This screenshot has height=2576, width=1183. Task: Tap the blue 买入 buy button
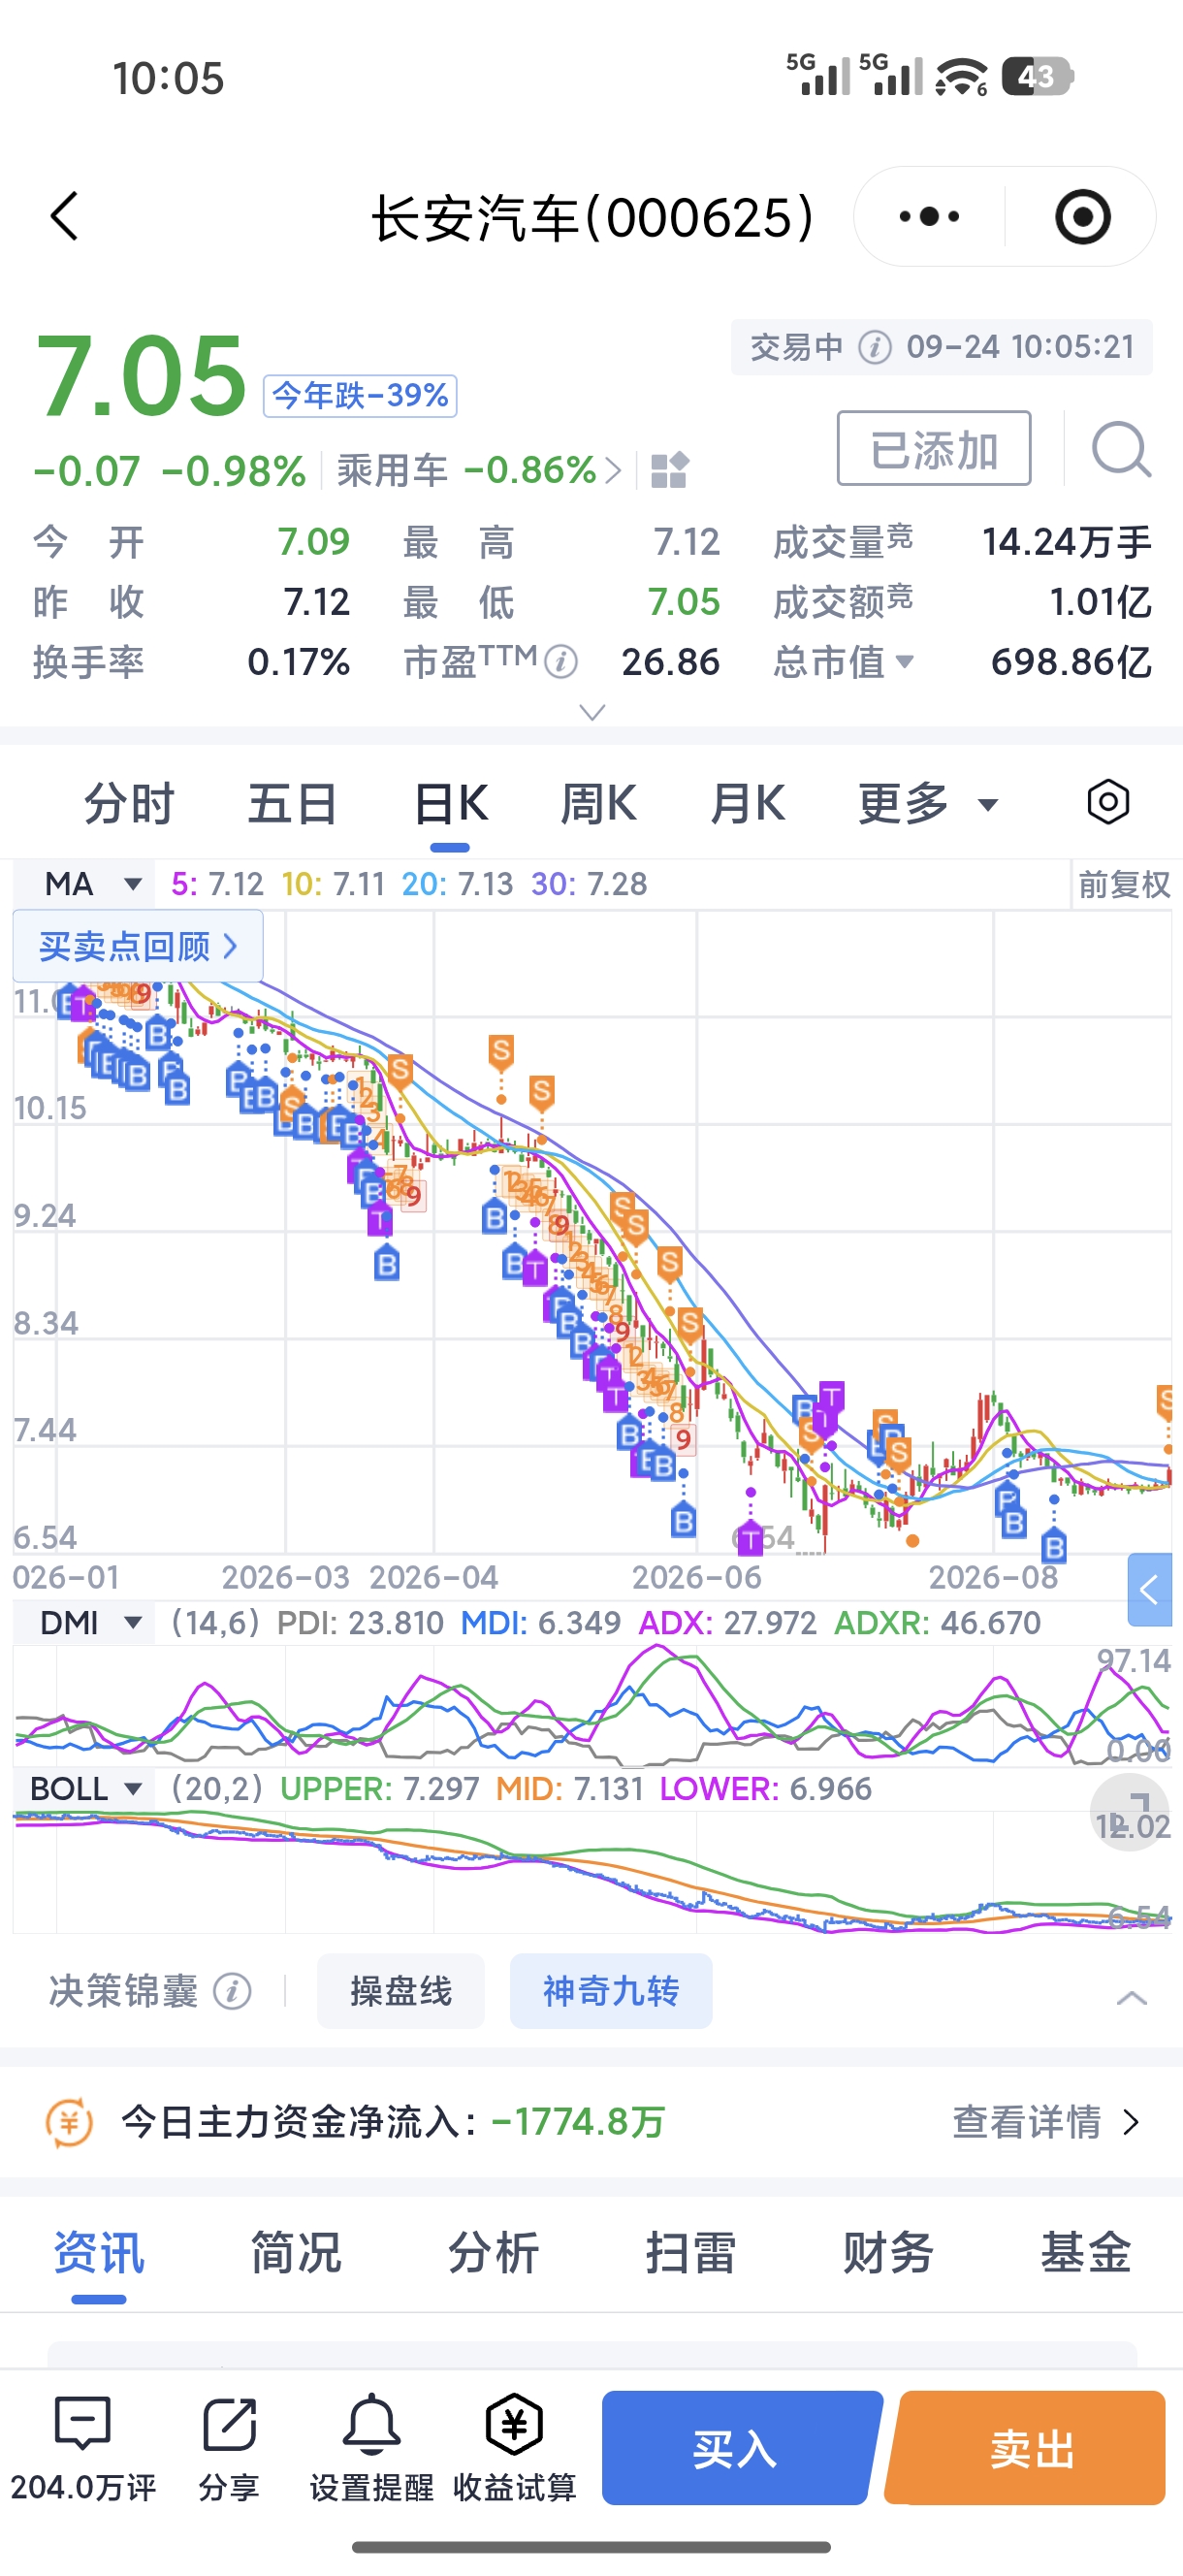[x=741, y=2447]
